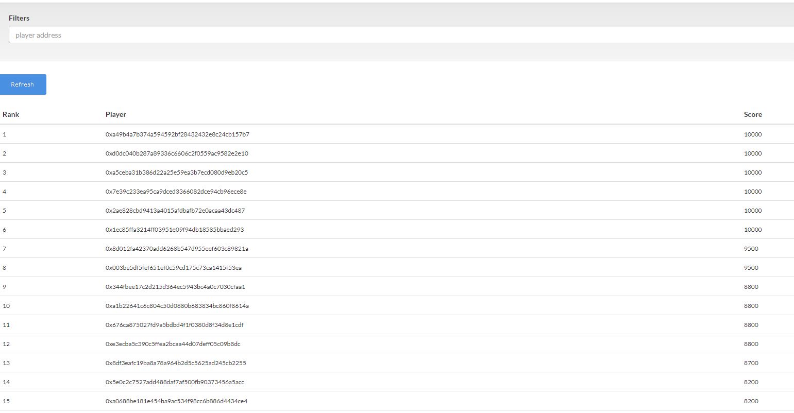Select player address starting 0x2ae828cb
The image size is (794, 413).
point(175,211)
